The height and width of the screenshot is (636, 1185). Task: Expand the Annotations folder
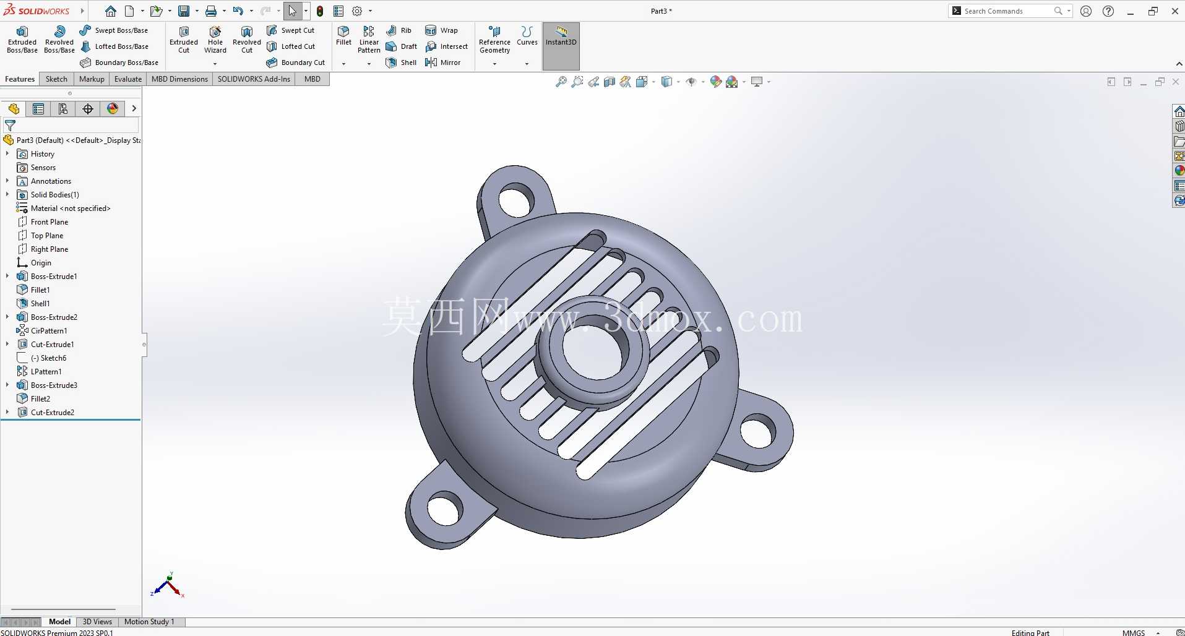(7, 181)
